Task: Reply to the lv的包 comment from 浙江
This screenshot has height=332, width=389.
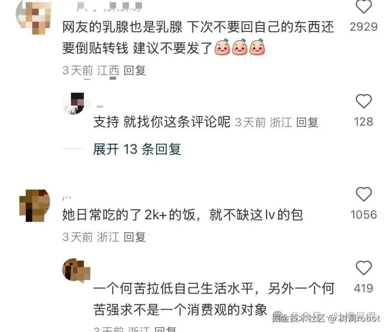Action: pyautogui.click(x=134, y=237)
